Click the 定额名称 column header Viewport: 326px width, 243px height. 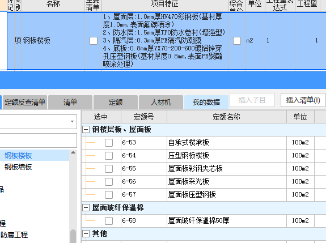[227, 117]
